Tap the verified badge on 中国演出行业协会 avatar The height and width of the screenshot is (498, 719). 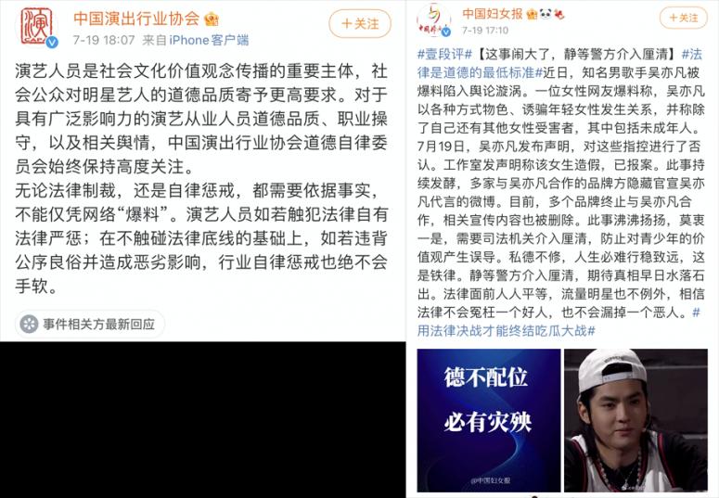tap(52, 42)
